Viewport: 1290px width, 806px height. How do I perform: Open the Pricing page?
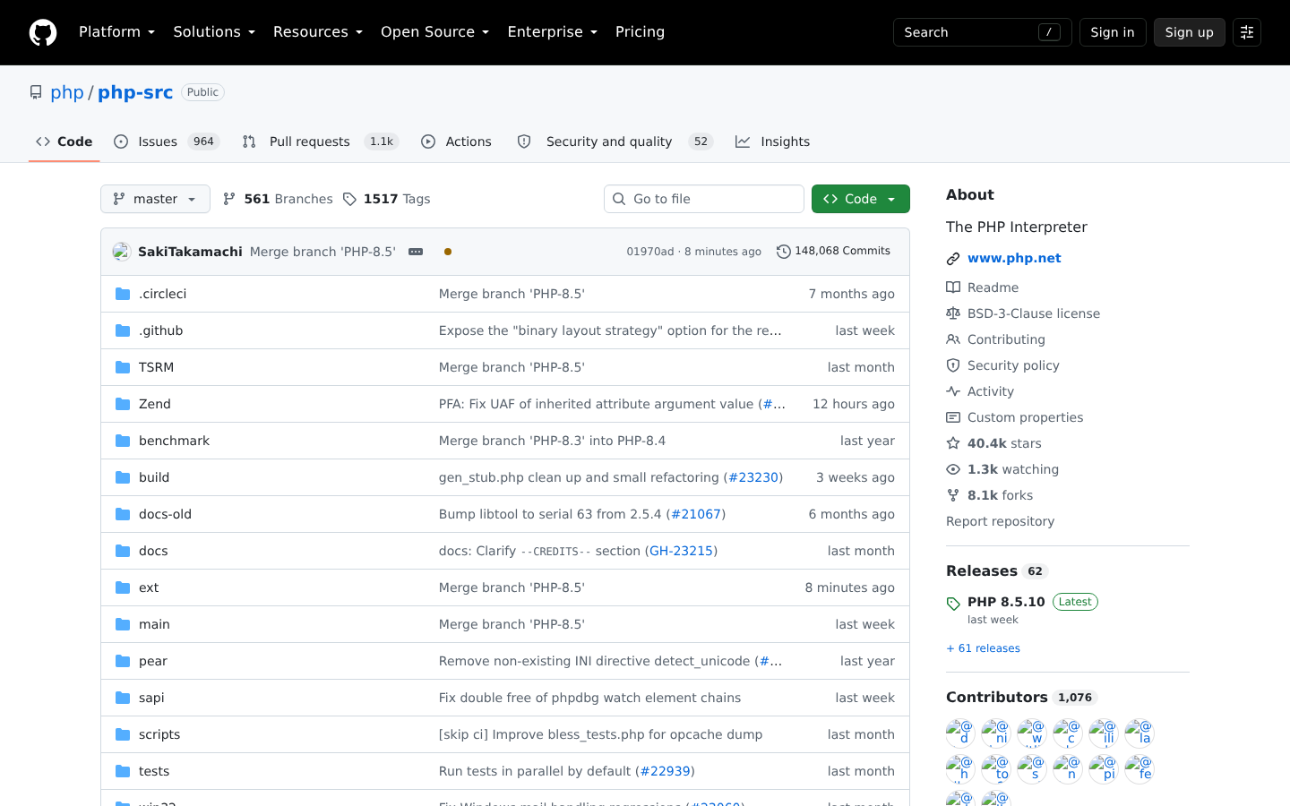click(x=640, y=32)
